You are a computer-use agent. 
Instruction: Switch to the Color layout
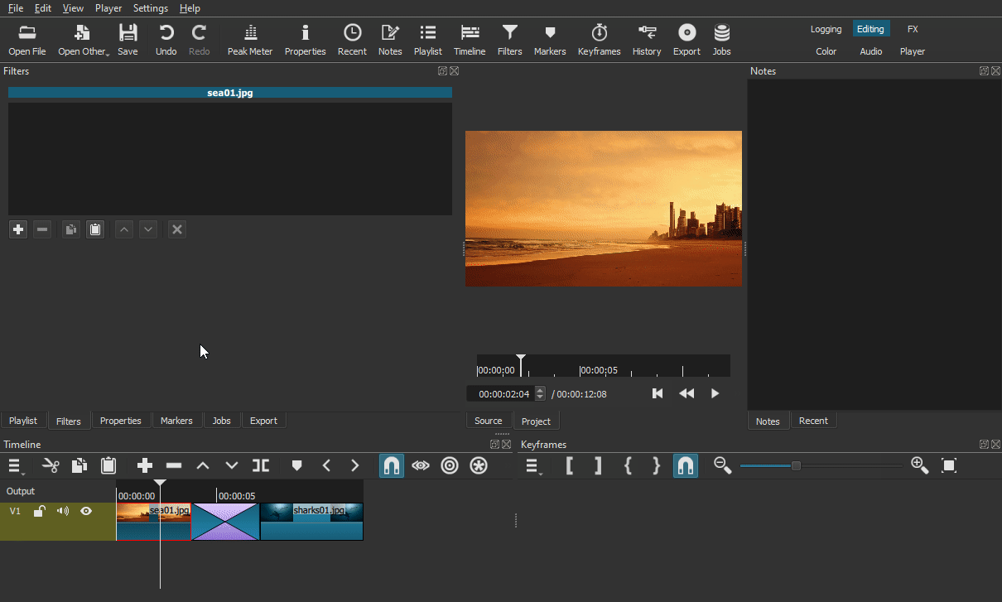826,51
